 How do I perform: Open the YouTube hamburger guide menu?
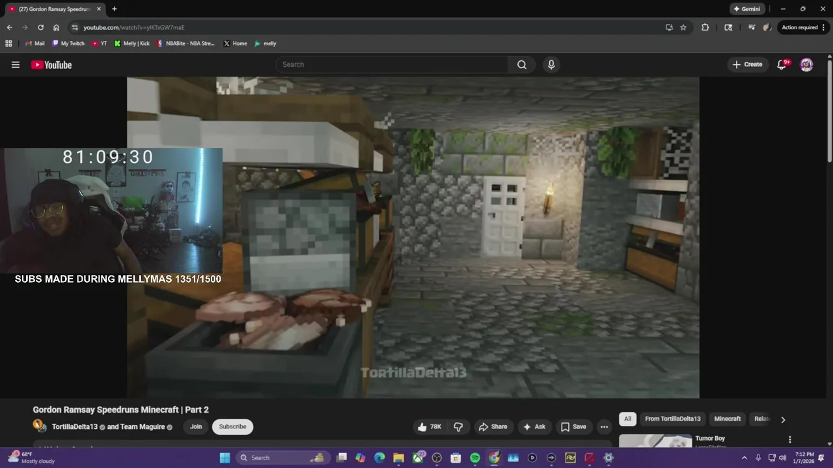[16, 64]
